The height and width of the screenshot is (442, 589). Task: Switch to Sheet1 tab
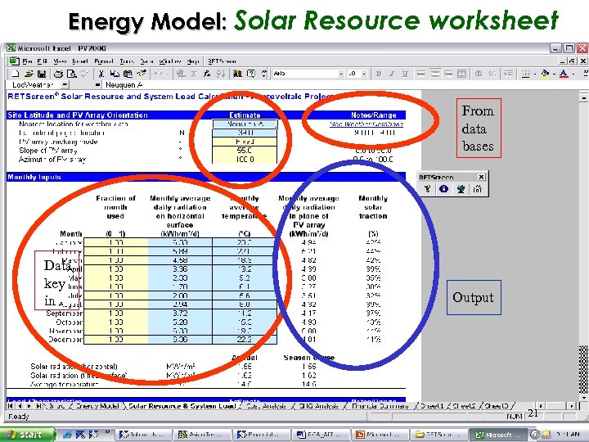[x=433, y=406]
